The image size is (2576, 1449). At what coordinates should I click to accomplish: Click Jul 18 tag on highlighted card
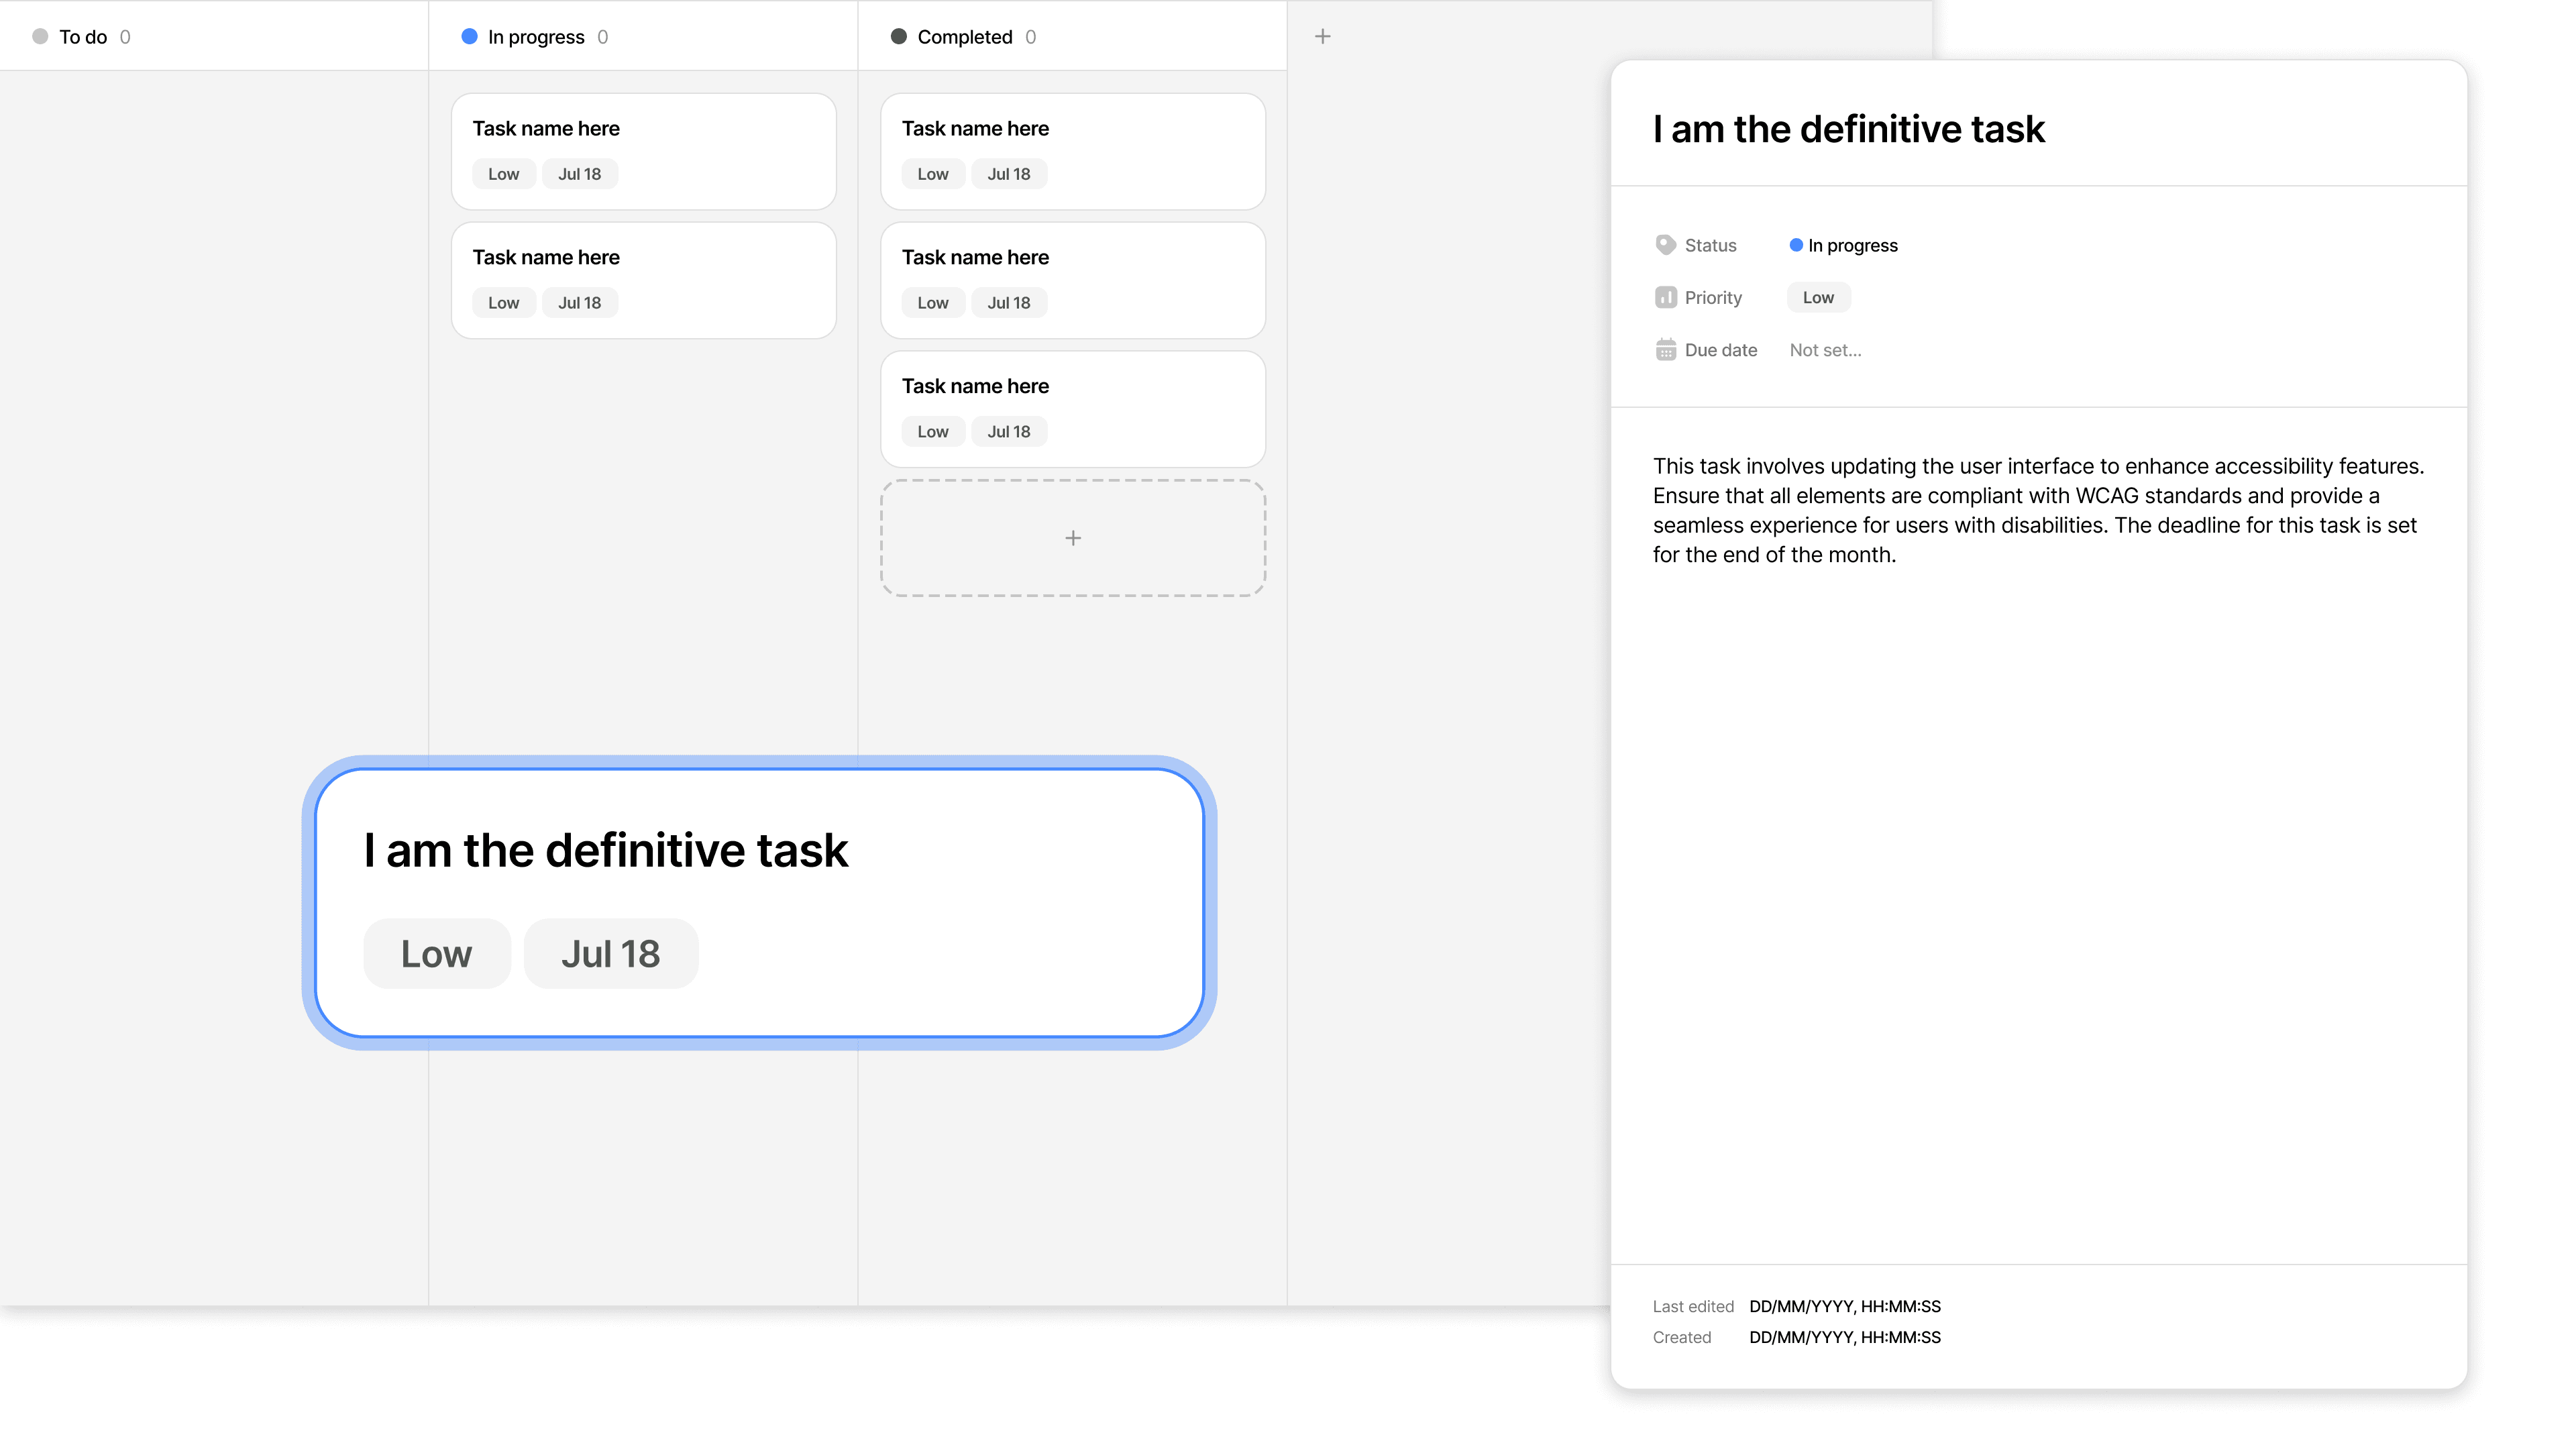click(x=610, y=953)
